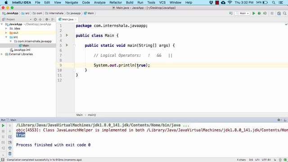Collapse the com.internshala.javaapp package

[x=11, y=41]
